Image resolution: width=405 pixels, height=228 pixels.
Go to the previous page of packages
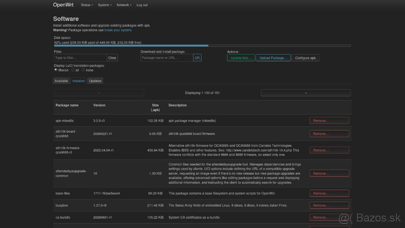(x=99, y=93)
